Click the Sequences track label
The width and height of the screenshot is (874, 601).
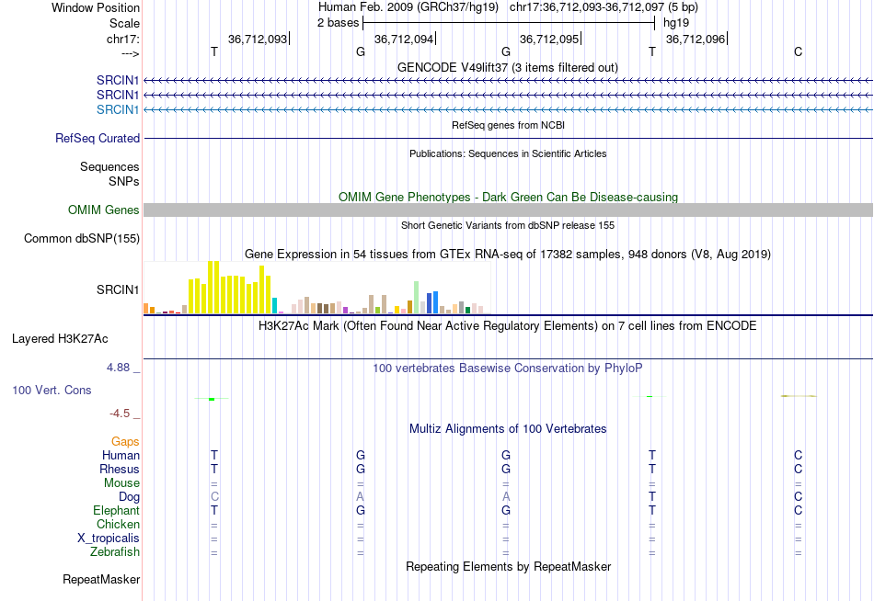point(109,166)
